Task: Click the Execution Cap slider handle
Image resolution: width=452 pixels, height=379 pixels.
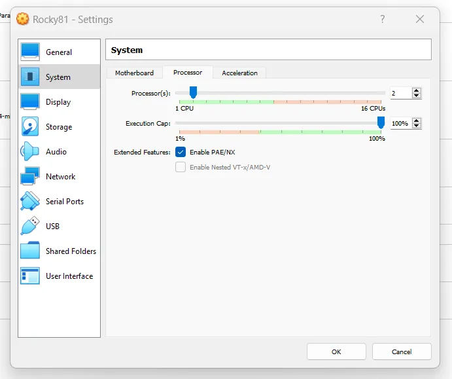Action: pyautogui.click(x=381, y=122)
